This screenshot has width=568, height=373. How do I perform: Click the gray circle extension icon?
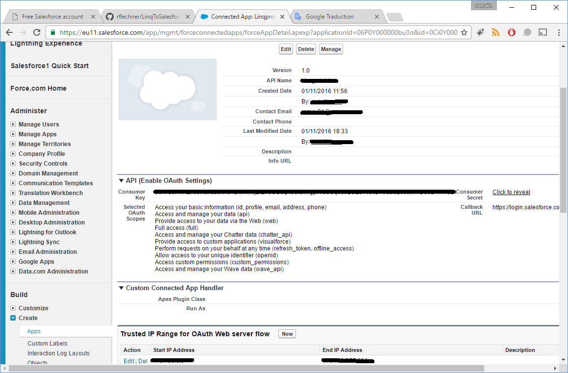pos(527,32)
